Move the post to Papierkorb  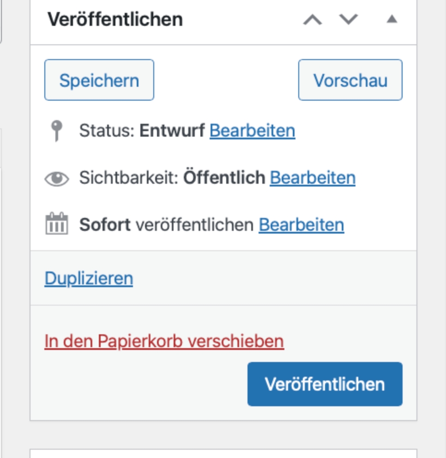pyautogui.click(x=164, y=341)
